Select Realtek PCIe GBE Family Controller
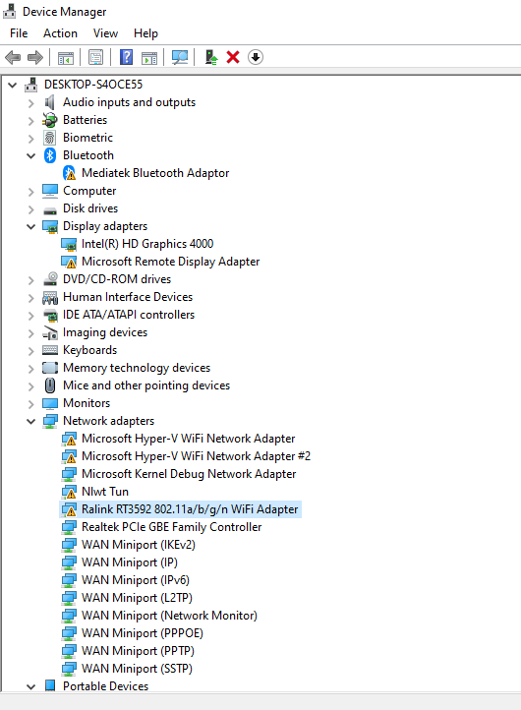 [172, 527]
